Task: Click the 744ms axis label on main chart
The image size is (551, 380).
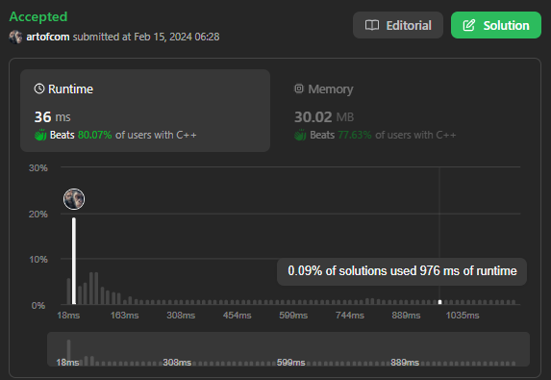Action: point(350,316)
